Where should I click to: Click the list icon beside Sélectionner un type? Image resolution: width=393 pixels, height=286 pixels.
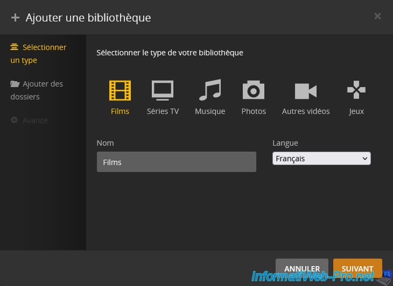(15, 47)
